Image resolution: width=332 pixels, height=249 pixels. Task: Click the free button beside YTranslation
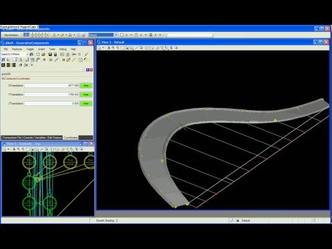[x=86, y=95]
